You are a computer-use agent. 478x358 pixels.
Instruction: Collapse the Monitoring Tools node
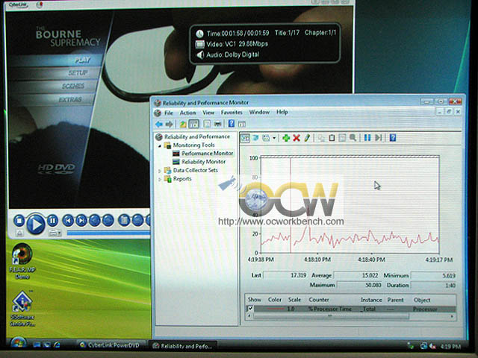point(159,146)
